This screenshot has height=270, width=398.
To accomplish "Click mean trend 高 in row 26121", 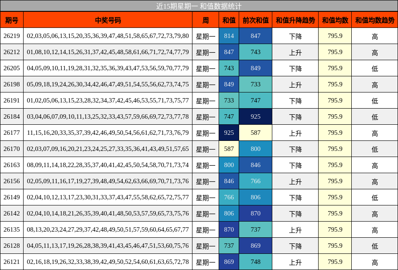I will [x=374, y=262].
